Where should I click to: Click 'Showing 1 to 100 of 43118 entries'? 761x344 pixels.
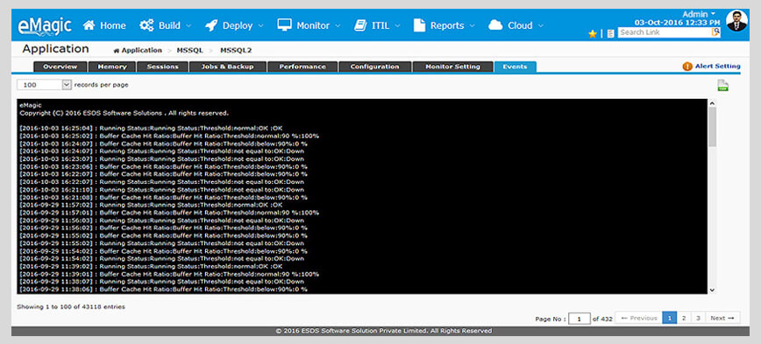click(x=71, y=306)
